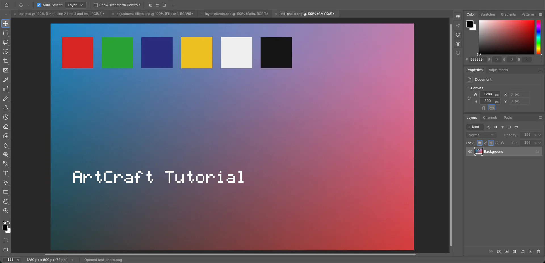The image size is (545, 263).
Task: Add layer style via fx icon
Action: tap(499, 251)
